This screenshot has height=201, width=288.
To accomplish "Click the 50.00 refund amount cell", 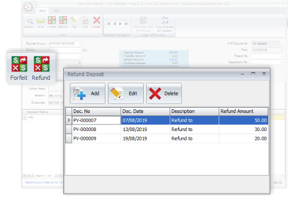I will 243,120.
